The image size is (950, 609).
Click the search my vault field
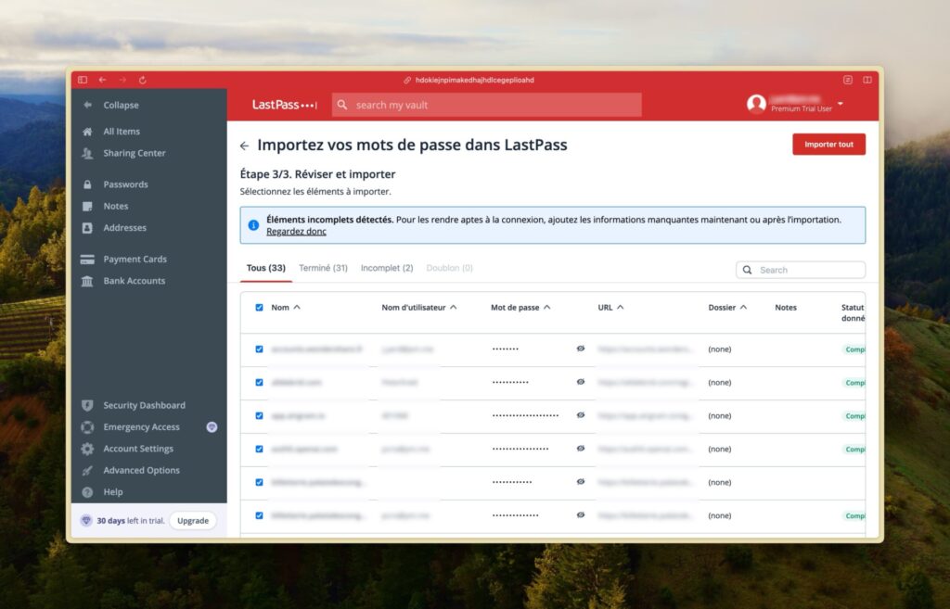coord(486,105)
